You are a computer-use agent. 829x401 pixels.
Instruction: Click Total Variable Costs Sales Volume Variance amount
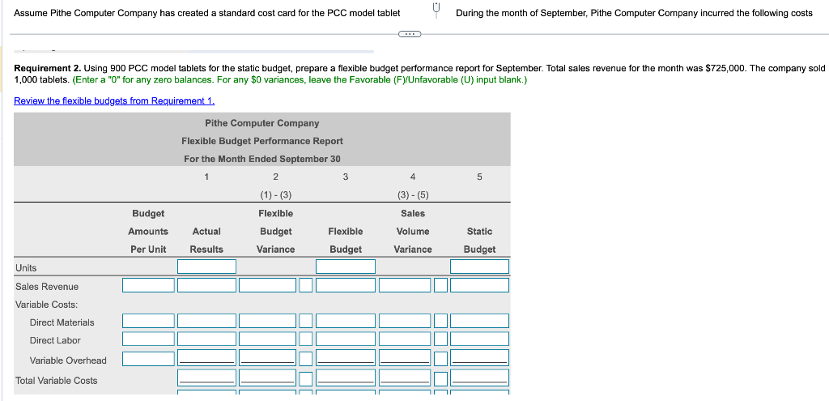[x=405, y=378]
